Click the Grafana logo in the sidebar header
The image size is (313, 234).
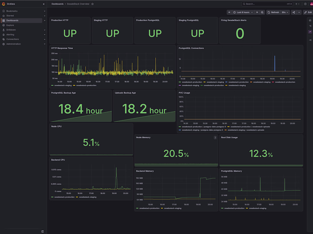click(3, 4)
